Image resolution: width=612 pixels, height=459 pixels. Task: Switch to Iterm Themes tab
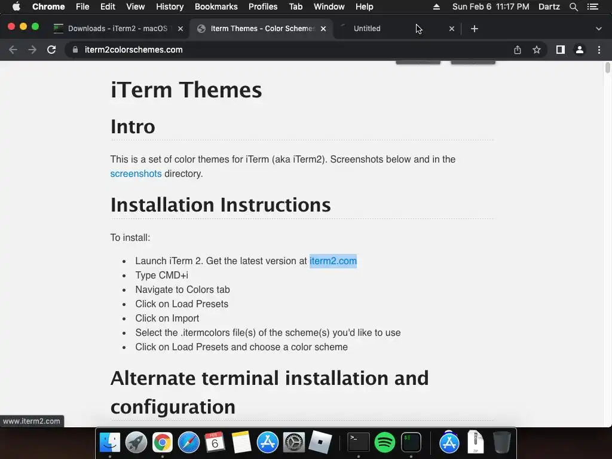tap(262, 29)
